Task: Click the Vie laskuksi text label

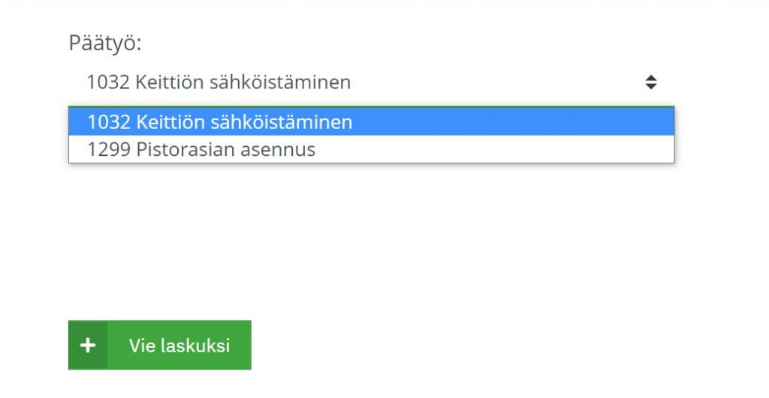Action: coord(179,346)
